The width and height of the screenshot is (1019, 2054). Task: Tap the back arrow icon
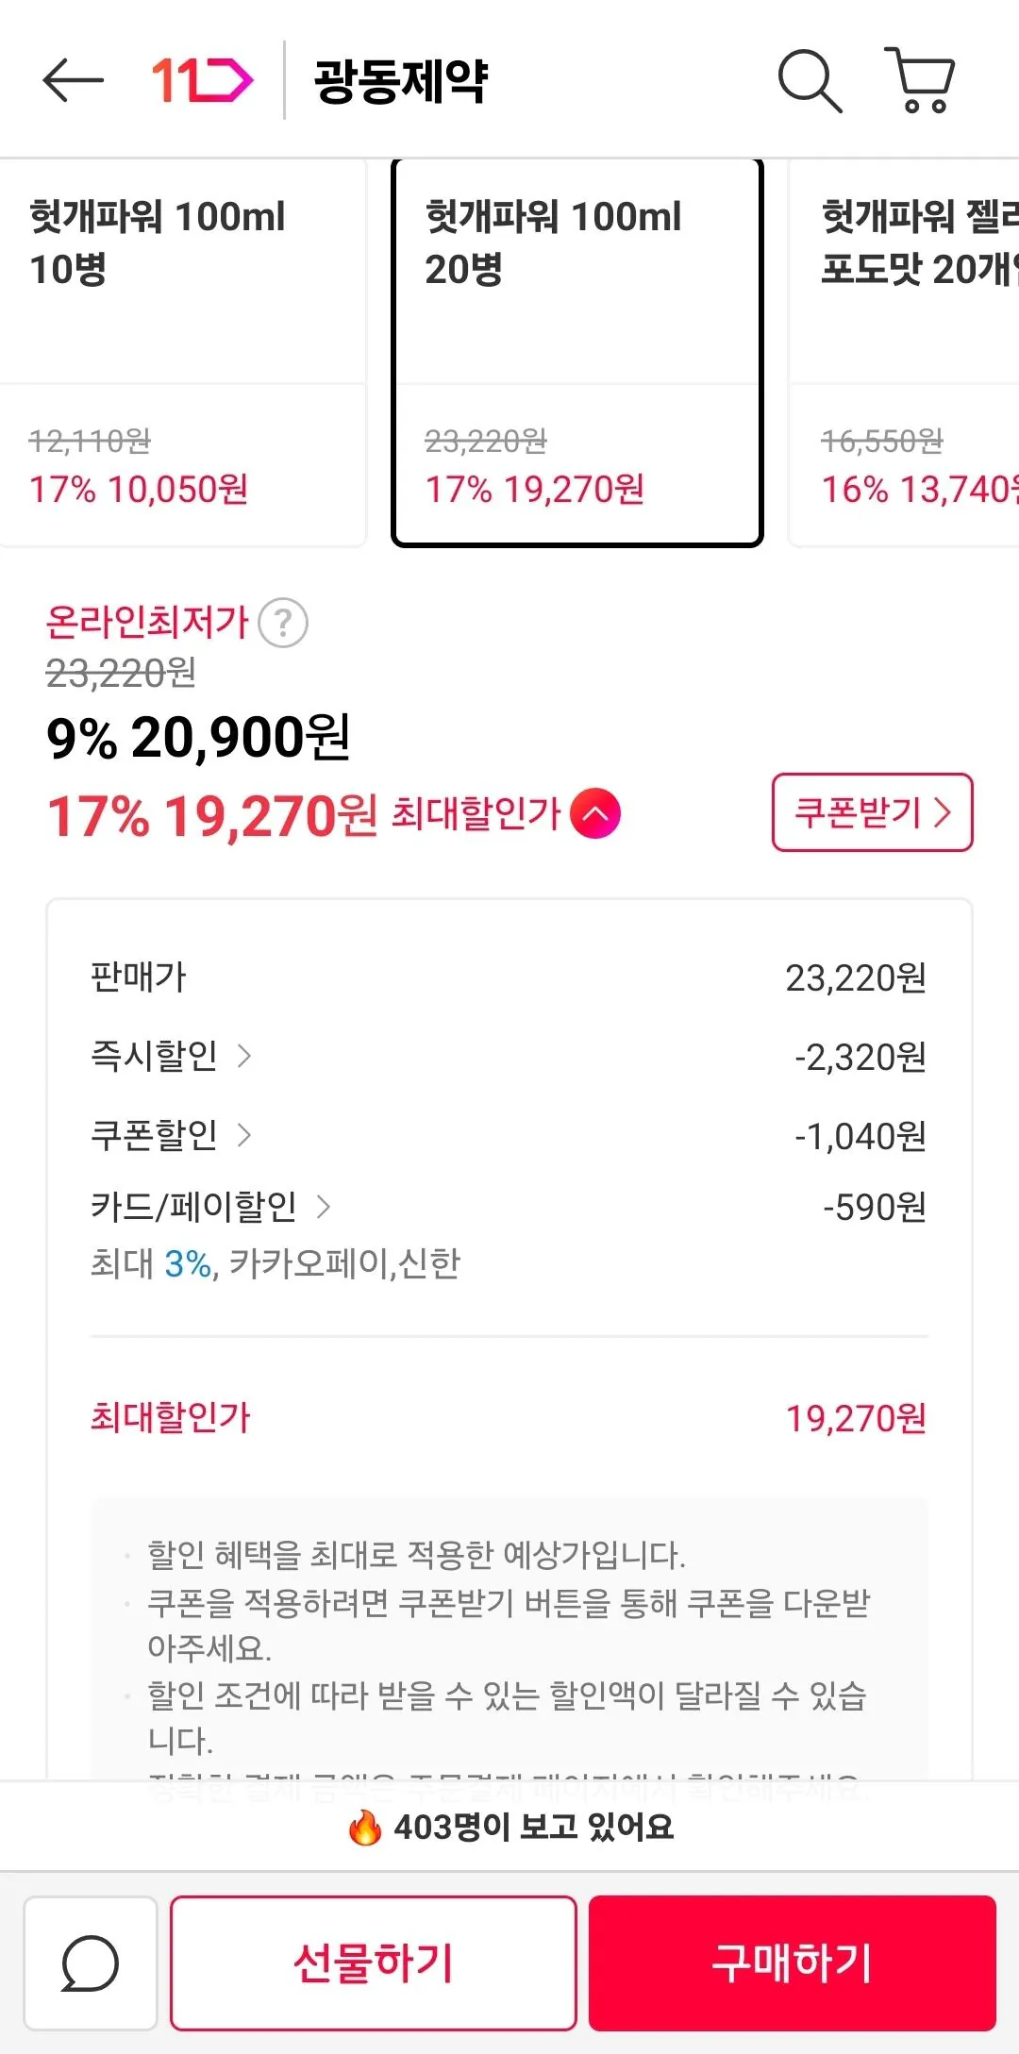73,80
